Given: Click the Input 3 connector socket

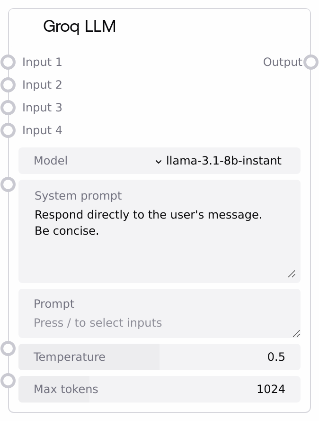Looking at the screenshot, I should click(8, 108).
